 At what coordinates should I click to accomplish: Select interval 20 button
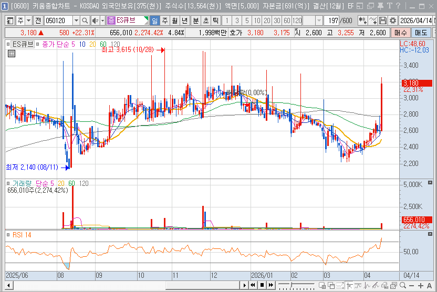click(x=267, y=20)
